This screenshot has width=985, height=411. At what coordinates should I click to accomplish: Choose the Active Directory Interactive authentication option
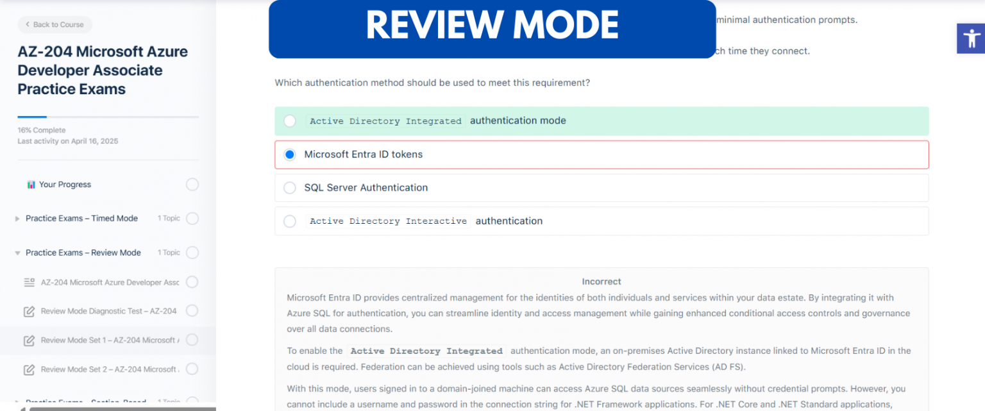click(290, 221)
